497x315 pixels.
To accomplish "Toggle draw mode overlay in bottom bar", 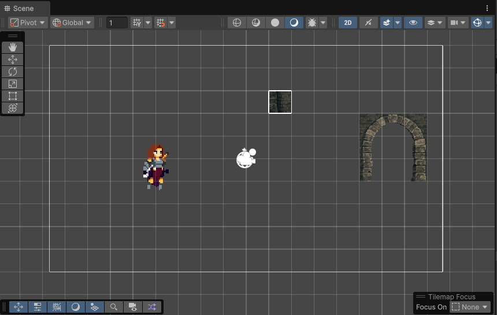I will tap(76, 307).
